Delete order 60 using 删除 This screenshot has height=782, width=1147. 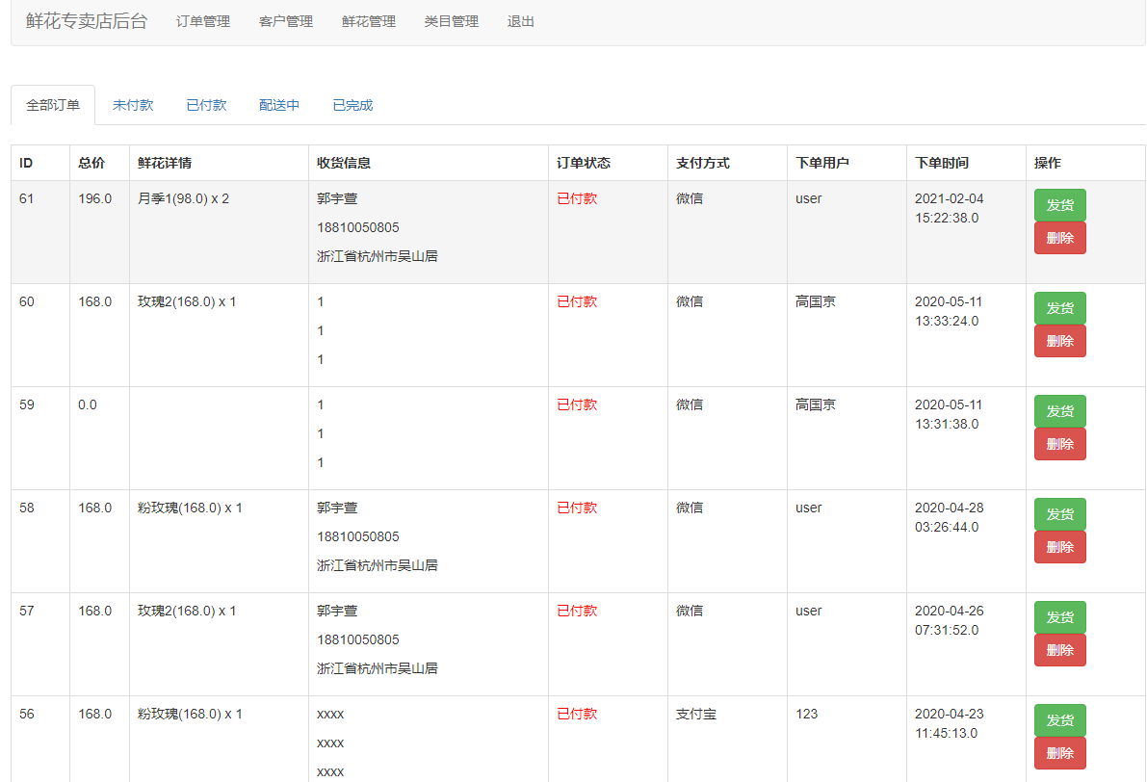tap(1059, 340)
